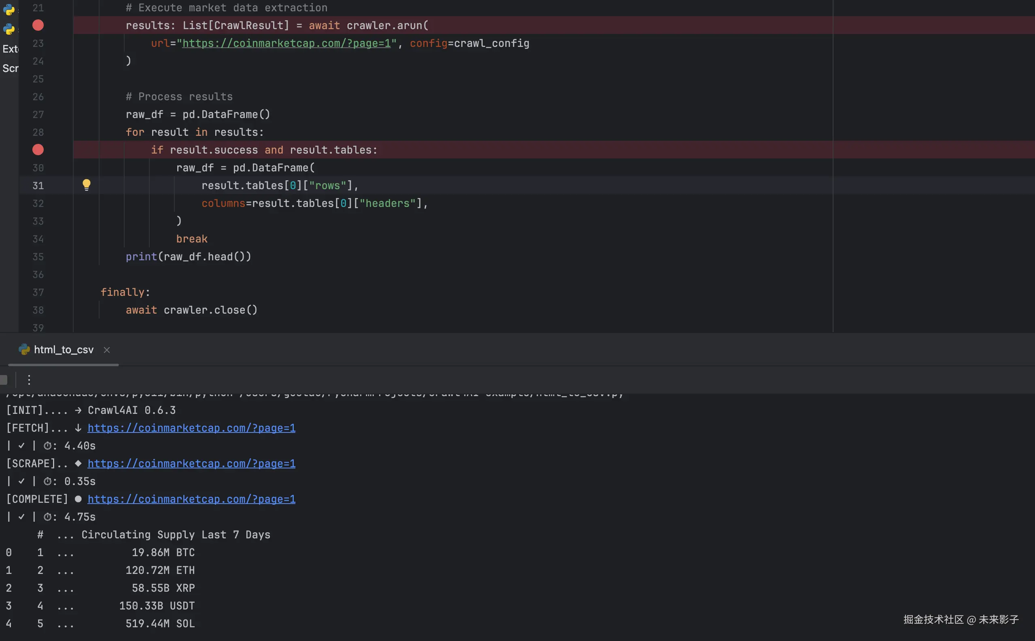1035x641 pixels.
Task: Open the FETCH coinmarketcap link in console
Action: [x=191, y=428]
